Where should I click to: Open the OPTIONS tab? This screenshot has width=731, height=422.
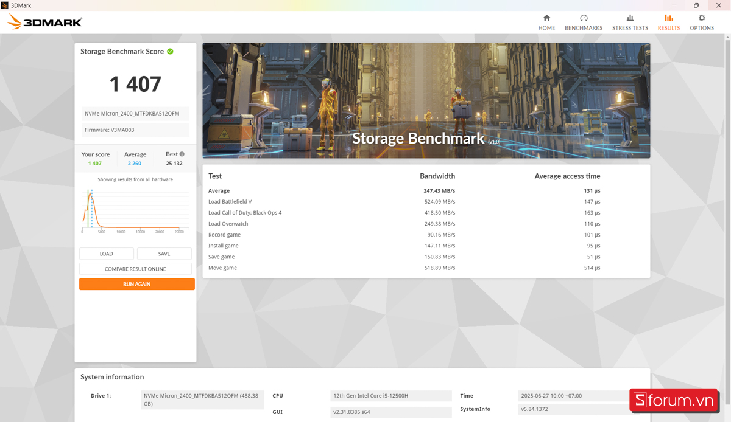click(x=702, y=22)
